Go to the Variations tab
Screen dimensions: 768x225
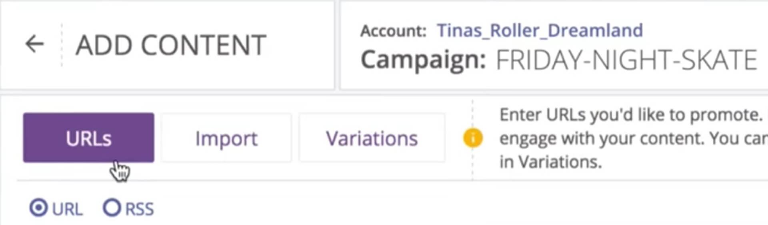pyautogui.click(x=372, y=139)
